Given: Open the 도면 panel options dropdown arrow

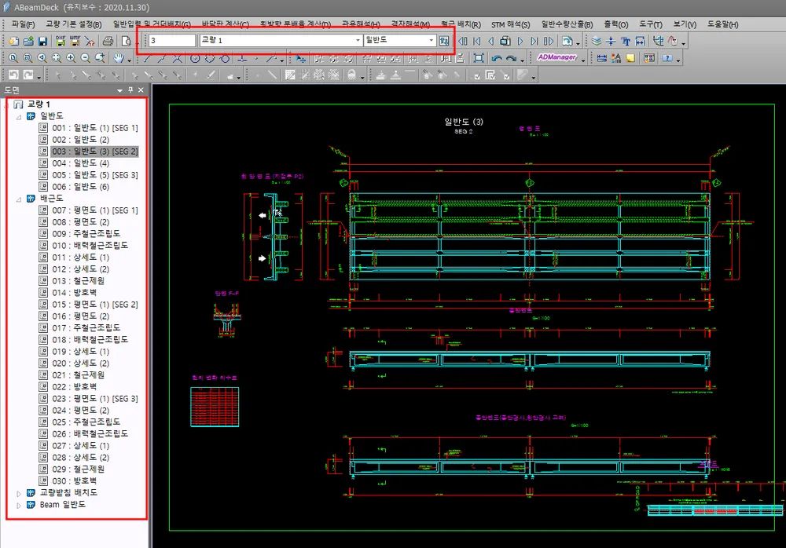Looking at the screenshot, I should click(119, 90).
